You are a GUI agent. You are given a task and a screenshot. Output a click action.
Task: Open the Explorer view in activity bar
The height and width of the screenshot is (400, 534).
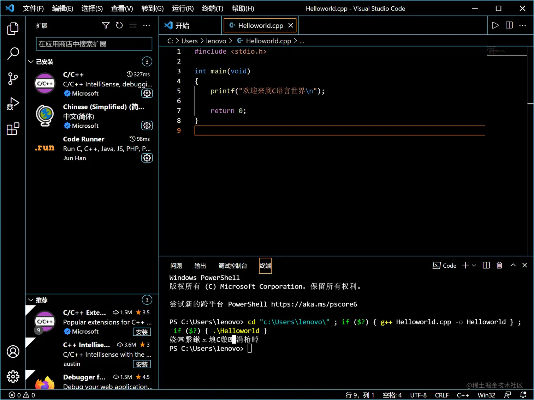[x=13, y=29]
